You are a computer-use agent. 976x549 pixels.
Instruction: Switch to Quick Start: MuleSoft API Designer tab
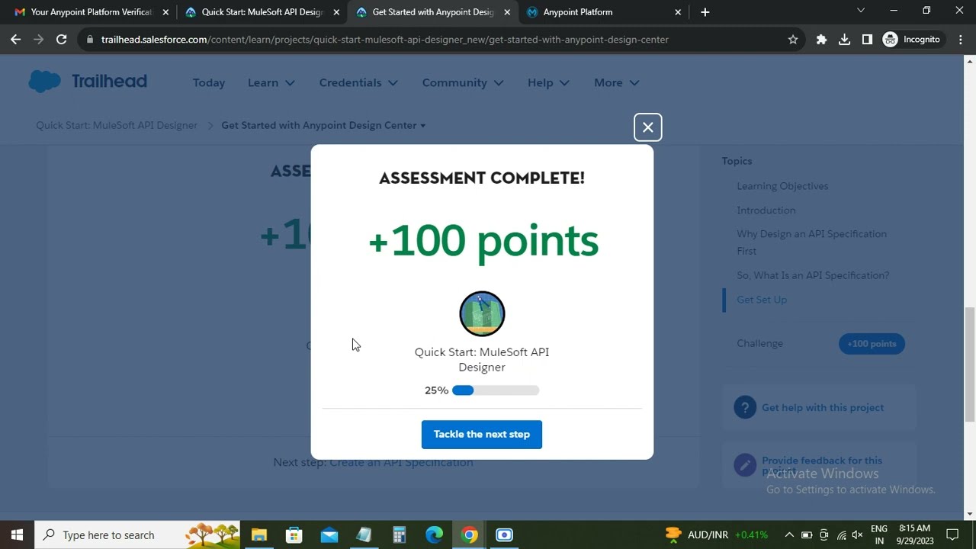[262, 12]
